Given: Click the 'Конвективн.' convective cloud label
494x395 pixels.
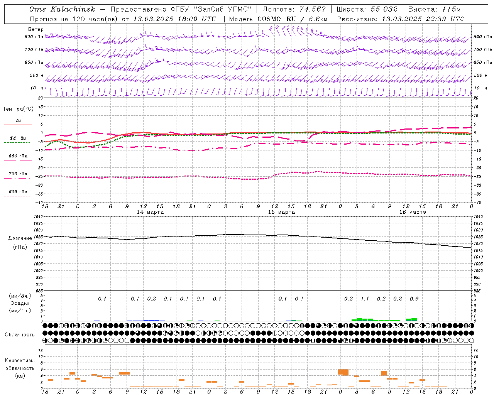Looking at the screenshot, I should [x=20, y=361].
